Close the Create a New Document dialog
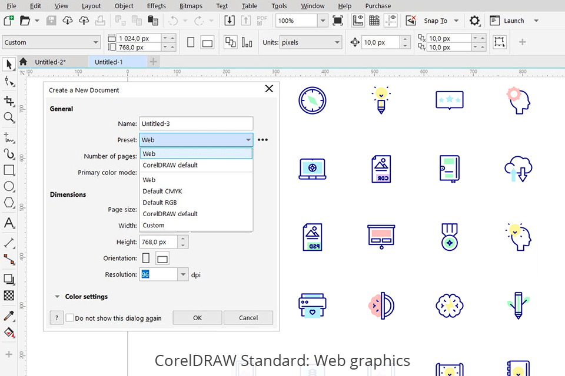This screenshot has width=565, height=376. click(x=269, y=89)
